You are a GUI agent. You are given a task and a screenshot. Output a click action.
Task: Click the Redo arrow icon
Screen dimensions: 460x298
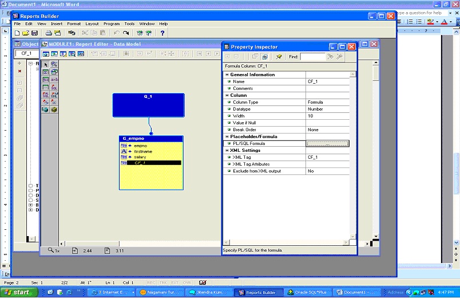(x=126, y=33)
